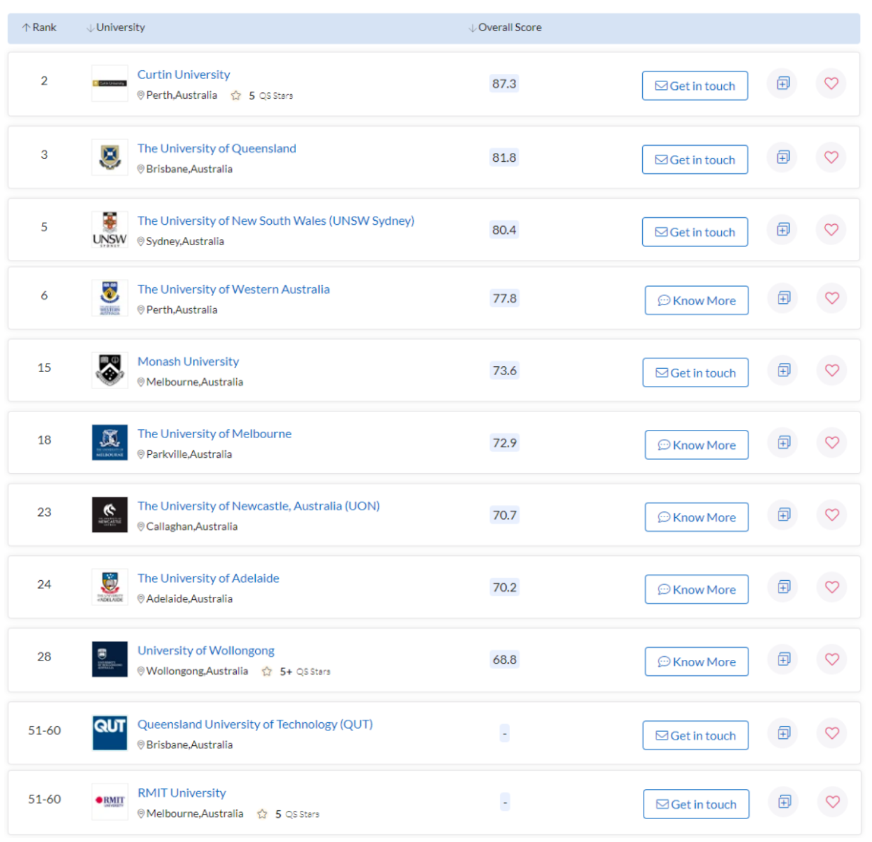872x842 pixels.
Task: Click the 80.4 overall score badge for UNSW
Action: point(503,230)
